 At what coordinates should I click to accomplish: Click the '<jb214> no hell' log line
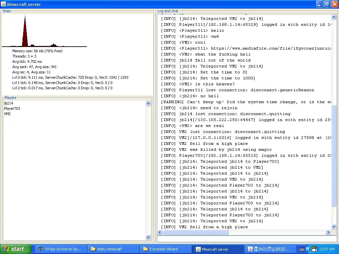190,96
